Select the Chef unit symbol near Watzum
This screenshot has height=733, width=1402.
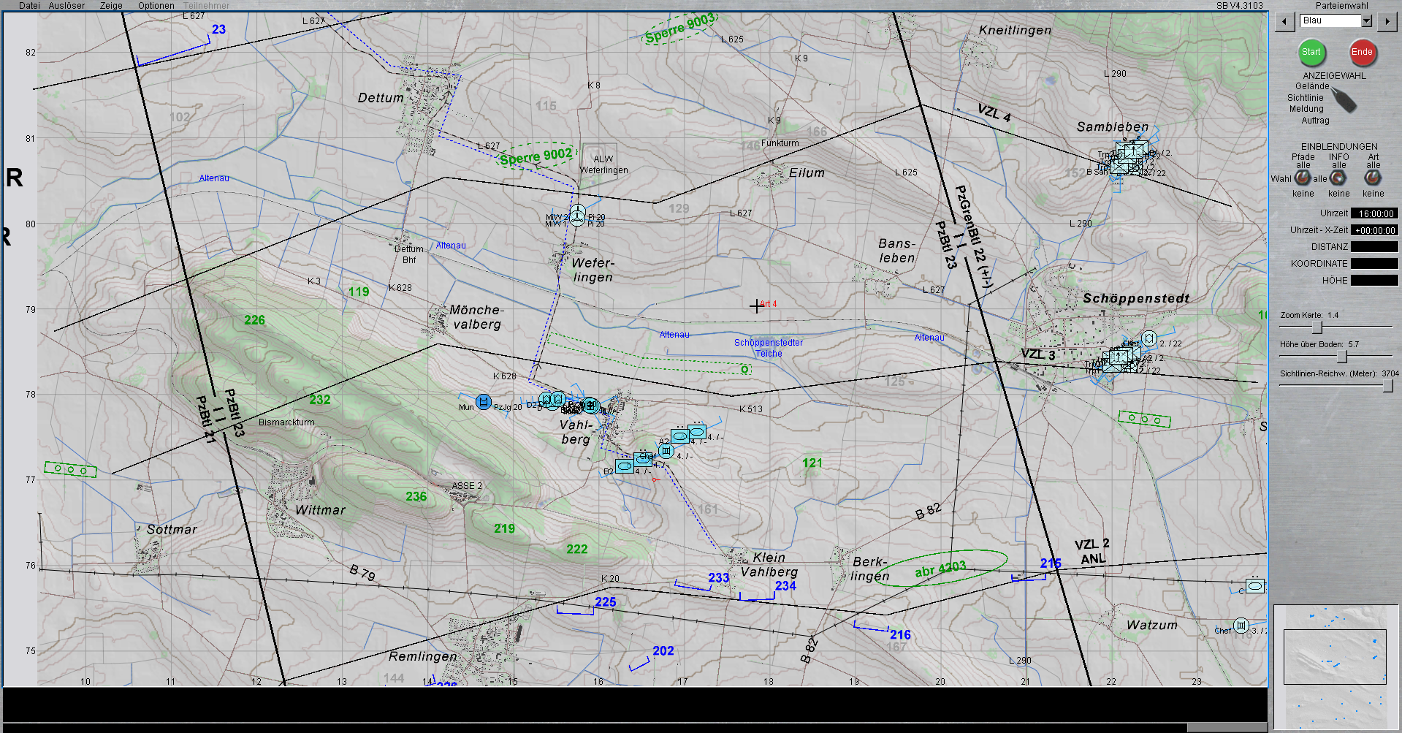pyautogui.click(x=1241, y=626)
